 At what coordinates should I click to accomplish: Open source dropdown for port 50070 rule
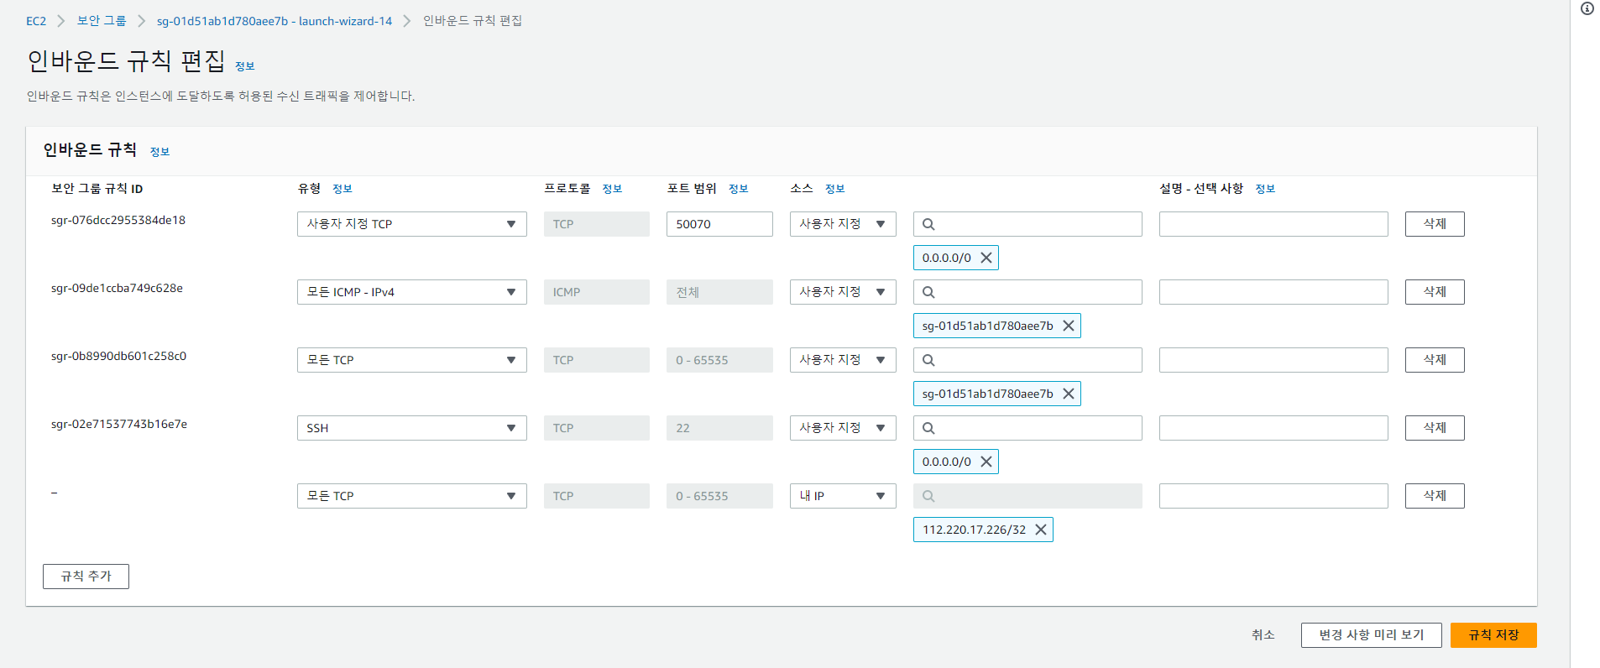843,224
